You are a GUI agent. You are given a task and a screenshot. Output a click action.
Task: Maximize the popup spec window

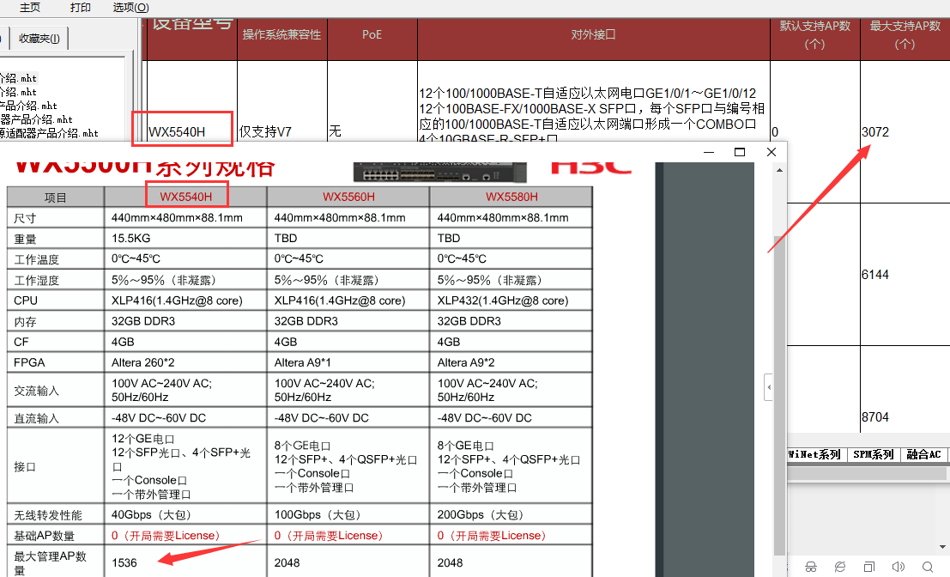click(740, 152)
